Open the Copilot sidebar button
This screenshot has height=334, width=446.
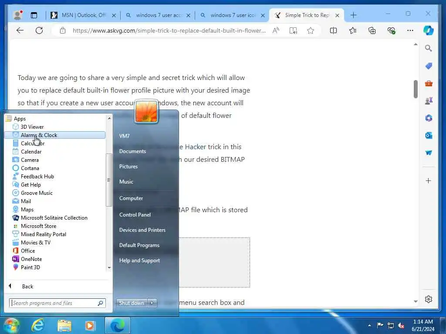click(429, 30)
